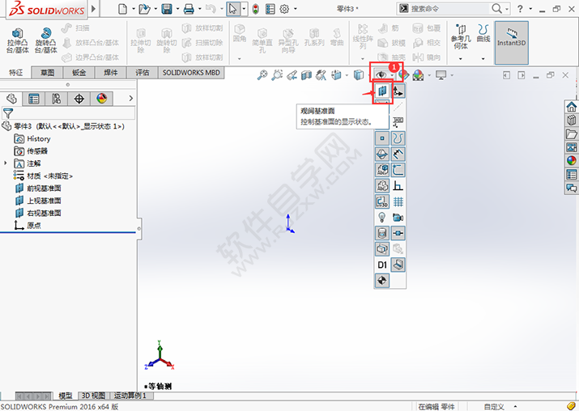Click the Appearances color ball in task pane

tap(572, 160)
